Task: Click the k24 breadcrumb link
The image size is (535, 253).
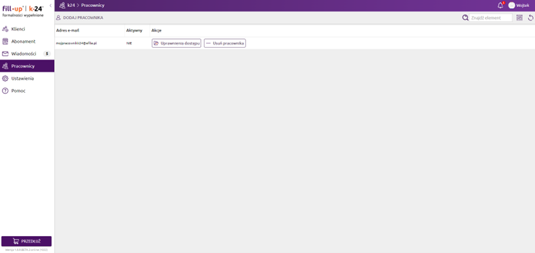Action: 70,5
